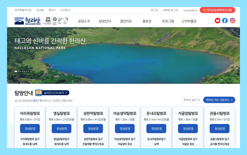Open the 열린마당 menu

pos(126,21)
